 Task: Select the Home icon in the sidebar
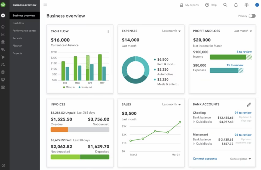coord(3,27)
